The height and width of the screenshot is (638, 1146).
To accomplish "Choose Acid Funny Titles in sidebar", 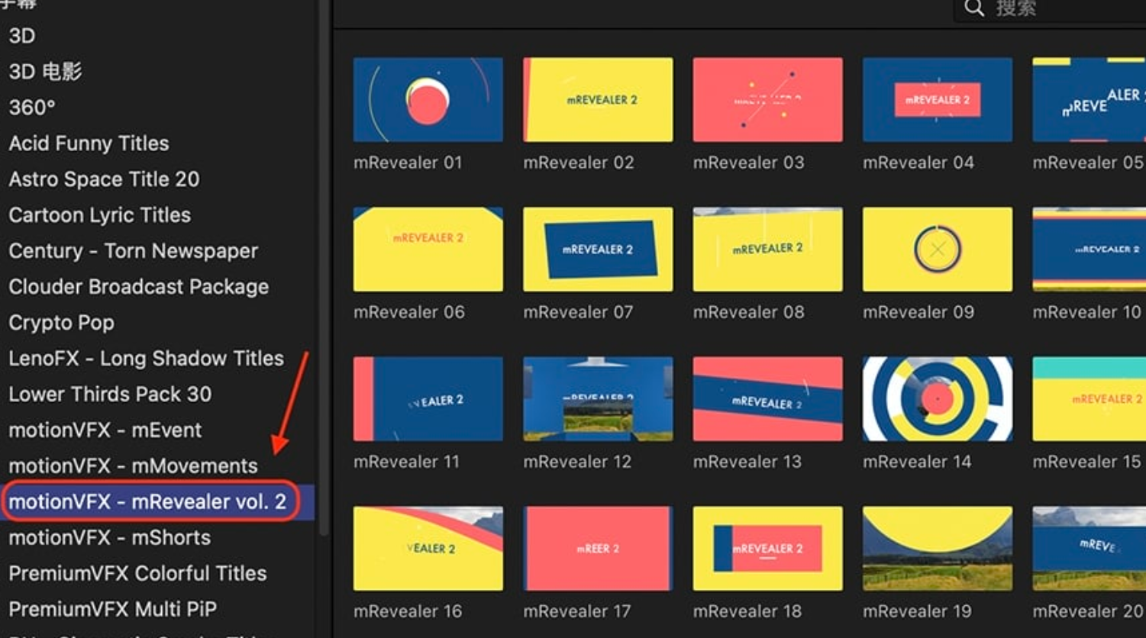I will [89, 143].
